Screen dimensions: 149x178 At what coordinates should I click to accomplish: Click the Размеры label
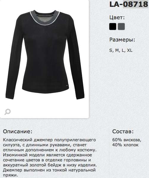[x=122, y=40]
